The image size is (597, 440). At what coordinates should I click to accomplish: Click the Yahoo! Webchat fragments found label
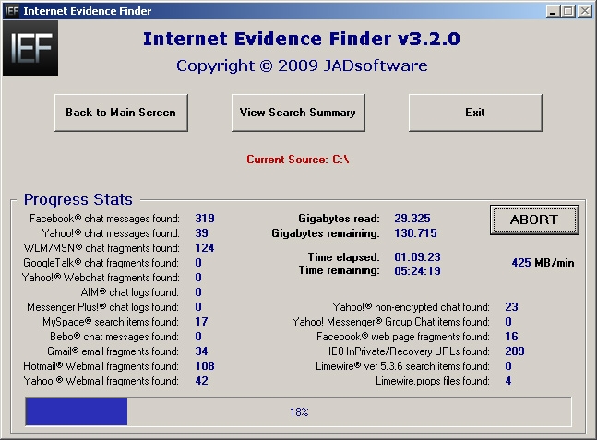click(x=101, y=278)
